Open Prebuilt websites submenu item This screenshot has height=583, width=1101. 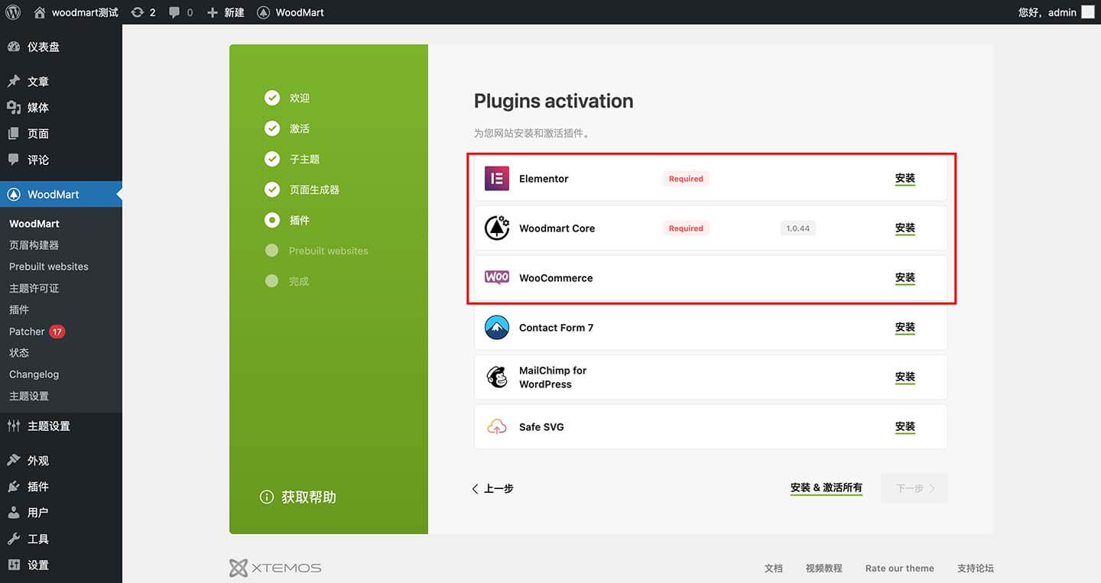49,267
